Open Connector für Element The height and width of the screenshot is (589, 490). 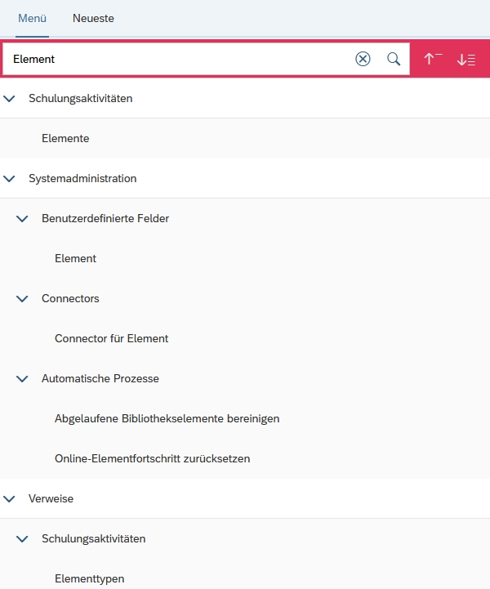click(111, 338)
